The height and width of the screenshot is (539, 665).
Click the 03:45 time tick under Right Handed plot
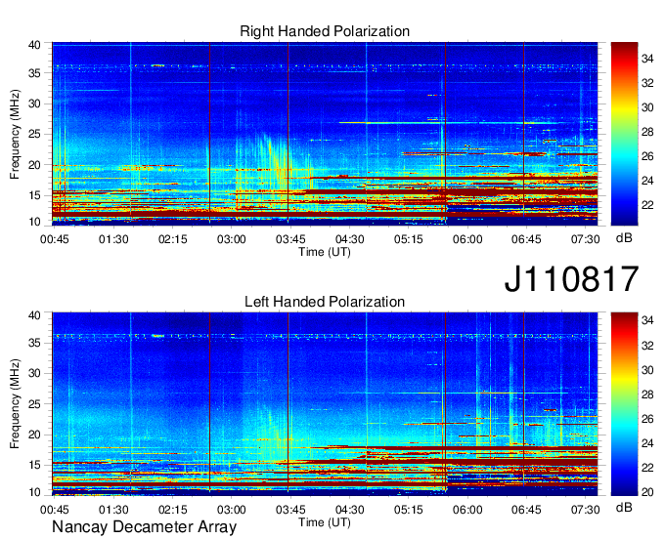(290, 239)
